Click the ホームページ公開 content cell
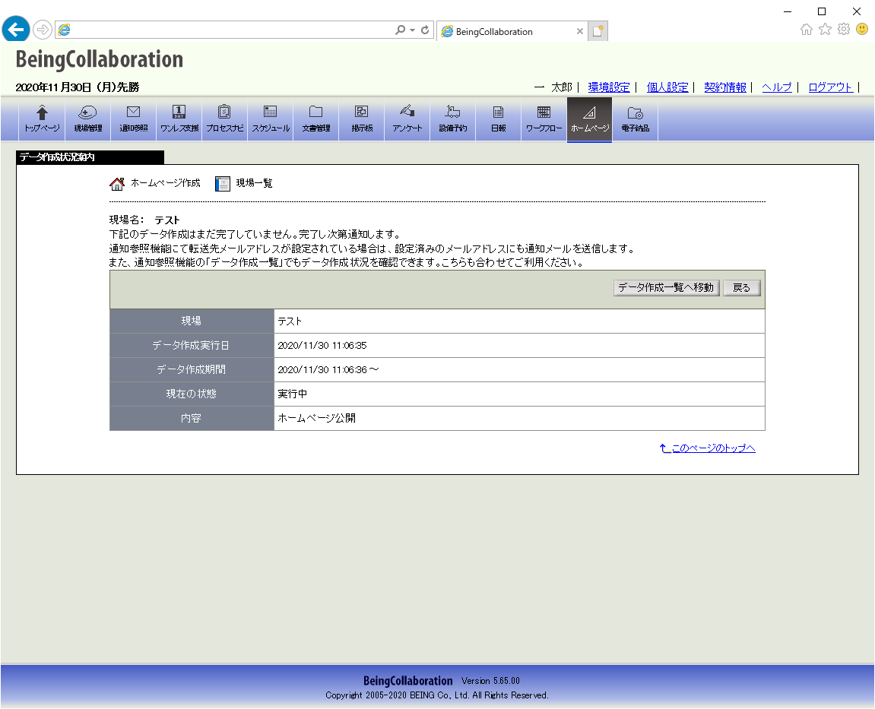The image size is (875, 709). pos(519,419)
